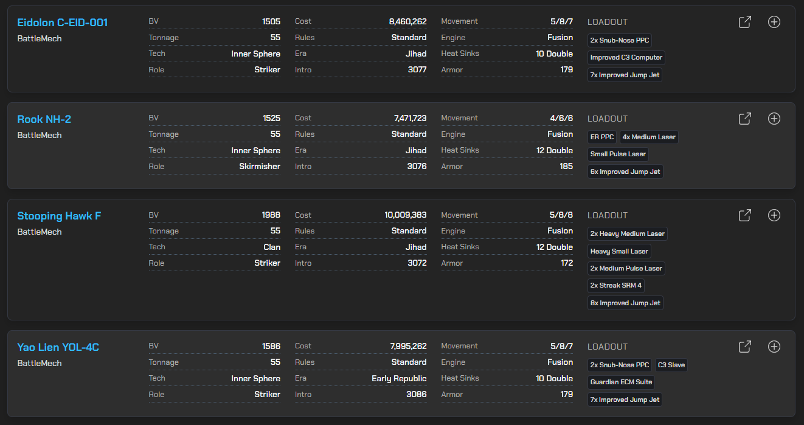Click the LOADOUT heading on Rook NH-2 card
The image size is (804, 425).
[608, 119]
